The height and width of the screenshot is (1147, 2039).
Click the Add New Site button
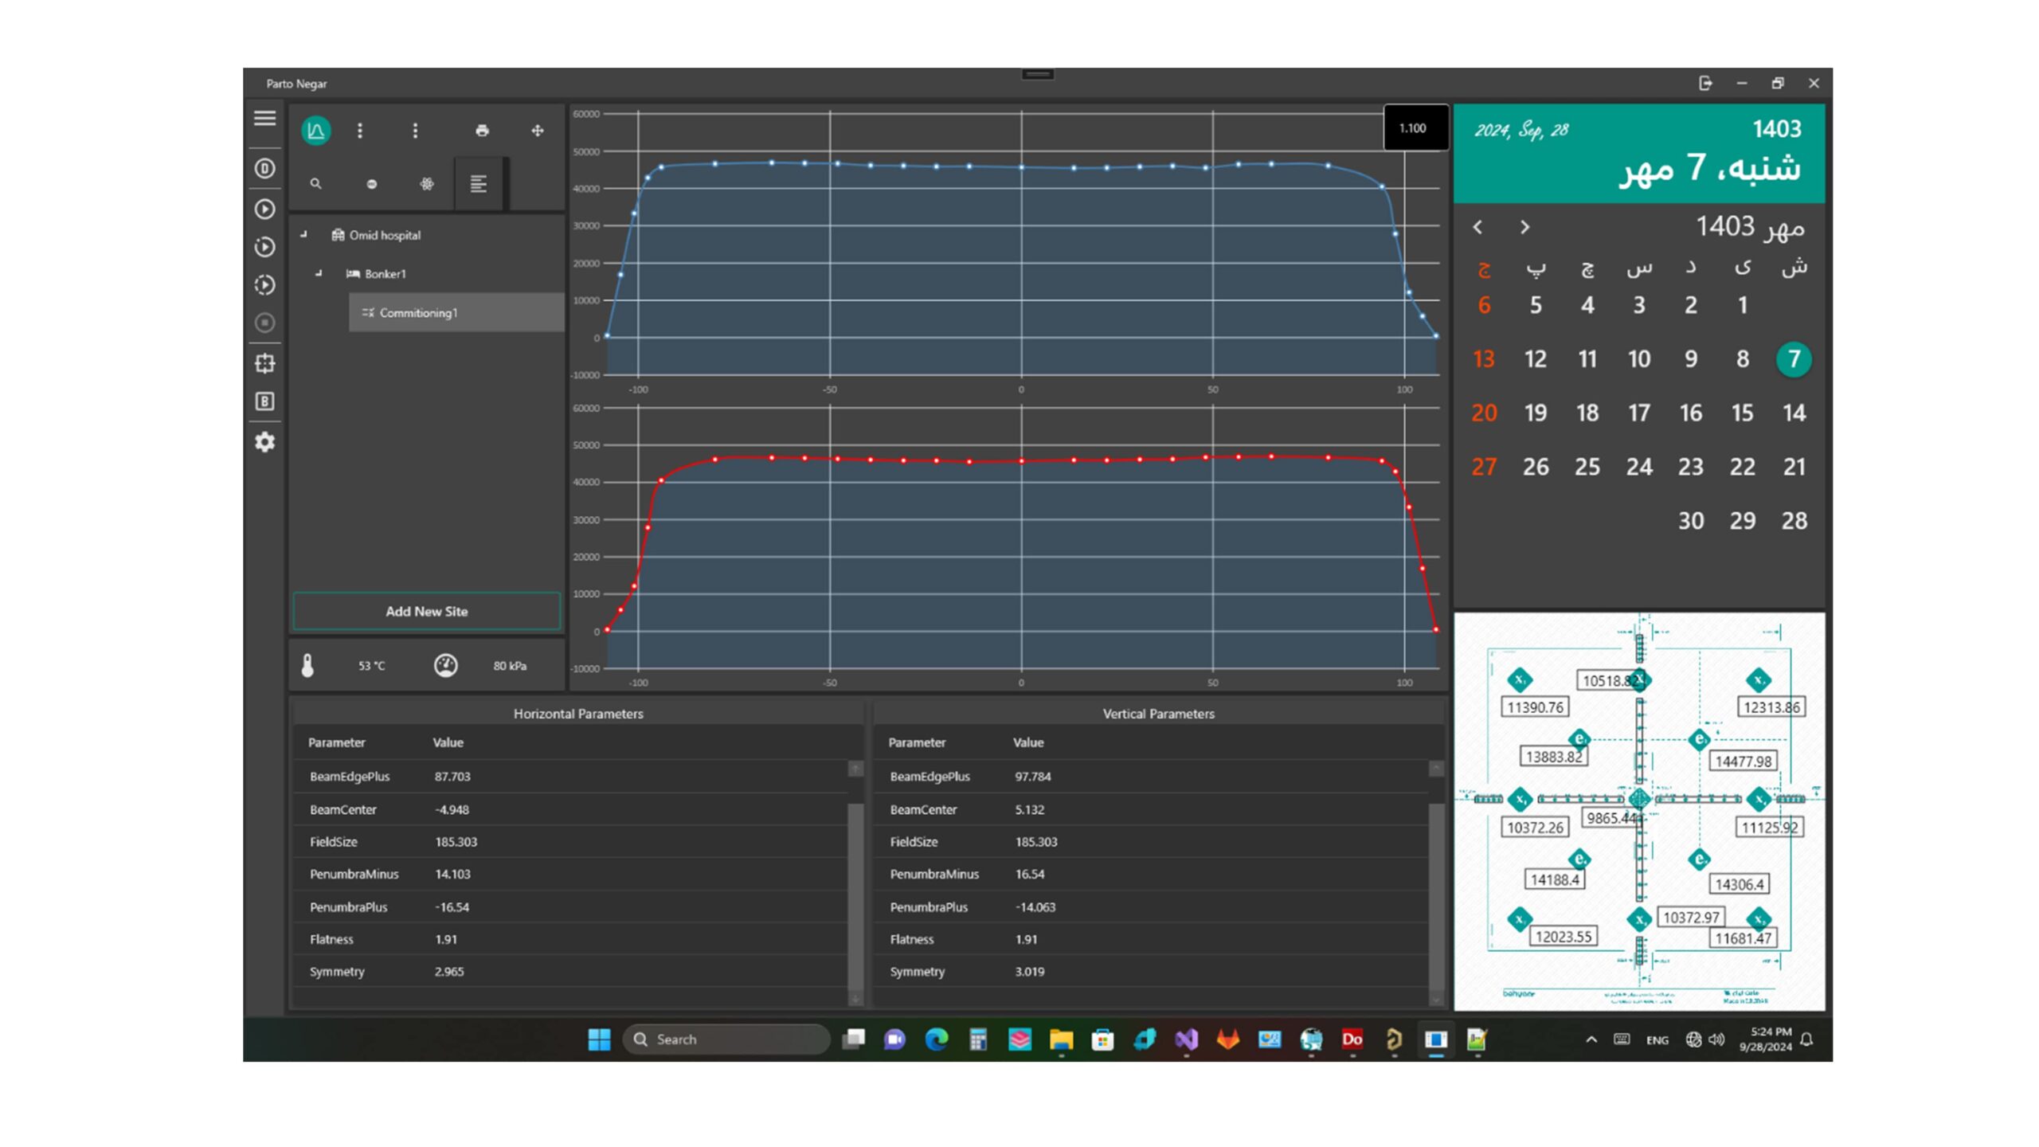pyautogui.click(x=426, y=612)
